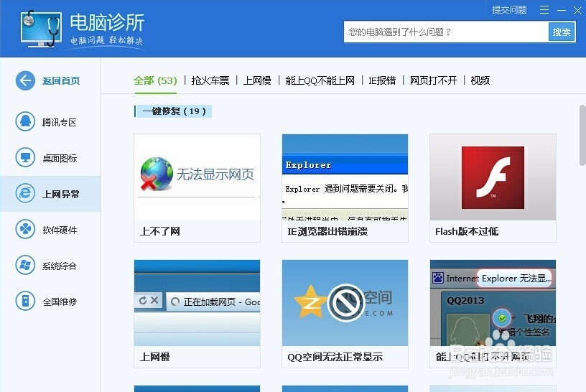This screenshot has height=392, width=586.
Task: Click the 提交问题 link
Action: click(x=509, y=10)
